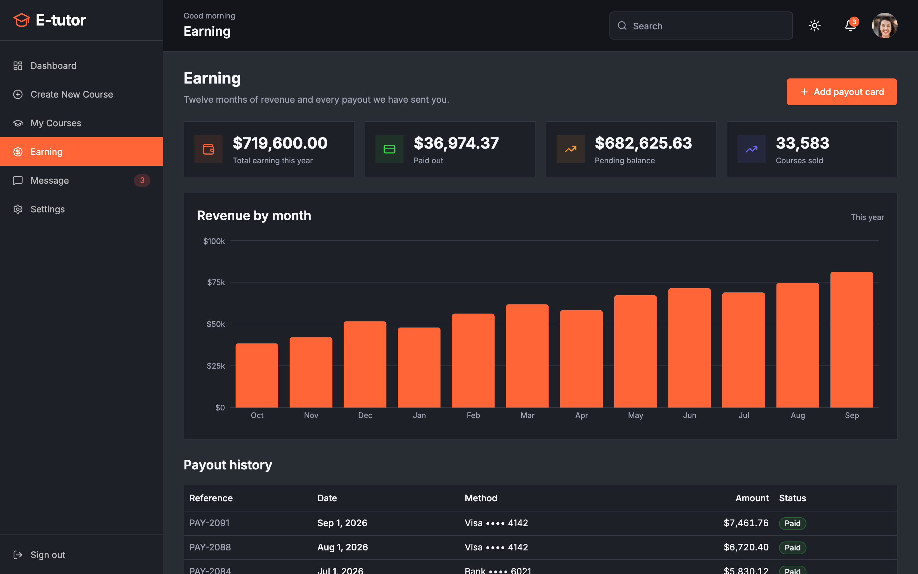918x574 pixels.
Task: Open the profile avatar menu
Action: click(885, 26)
